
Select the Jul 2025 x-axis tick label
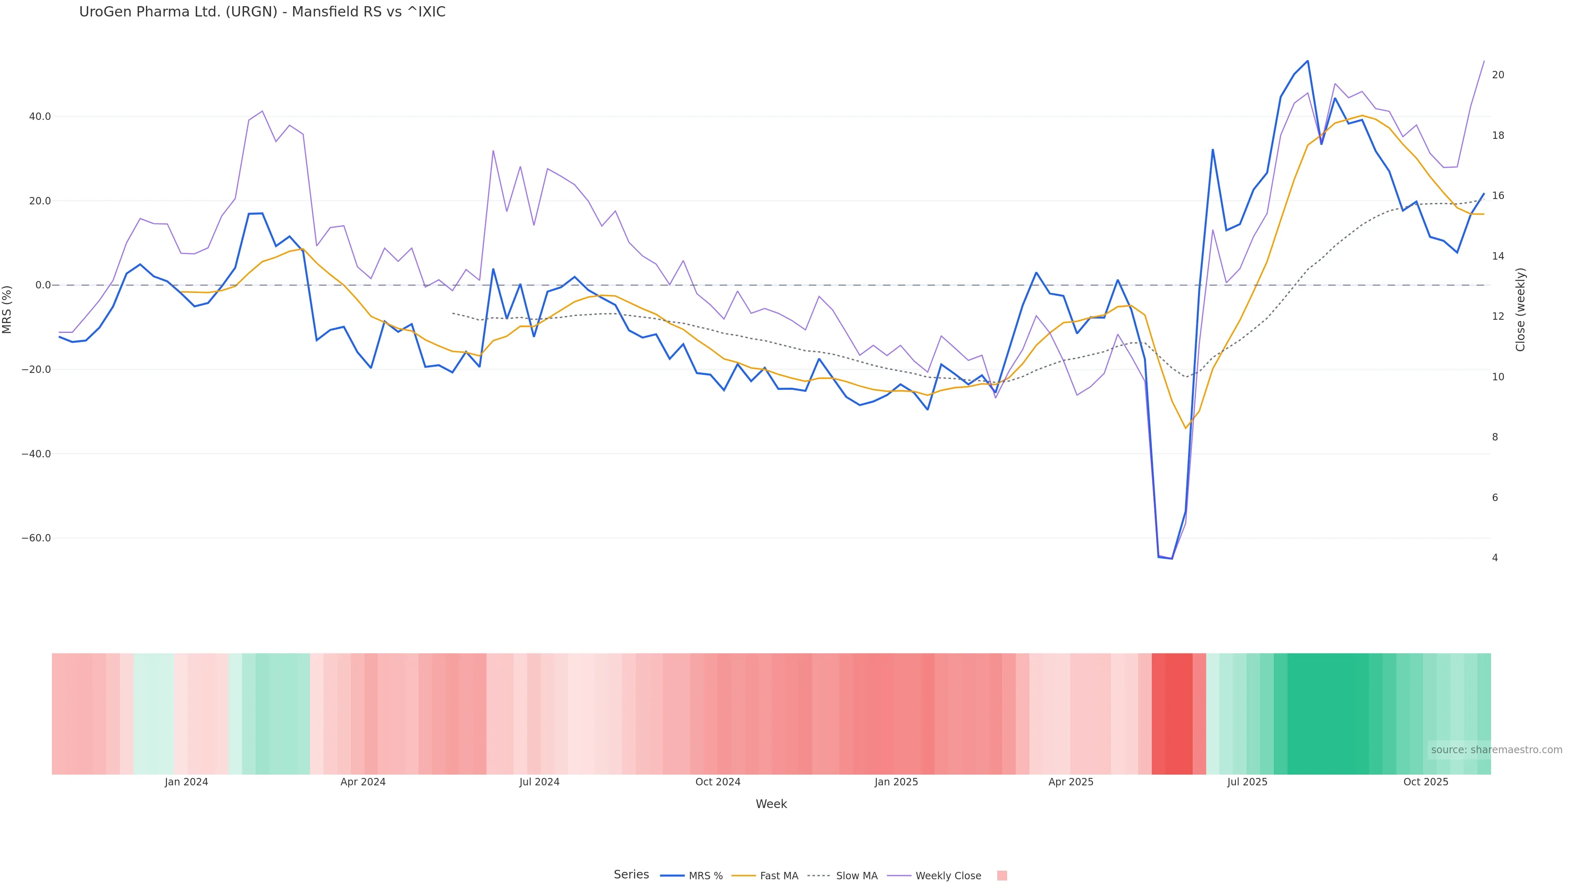tap(1247, 782)
